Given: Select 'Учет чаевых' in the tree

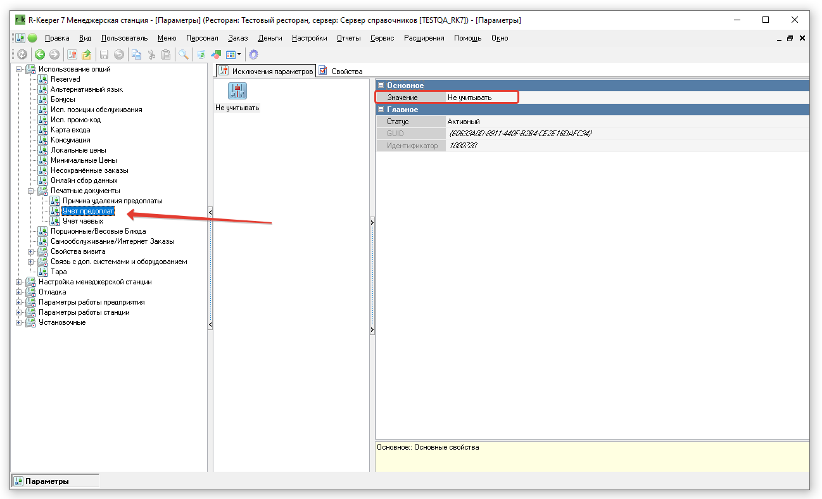Looking at the screenshot, I should (82, 221).
